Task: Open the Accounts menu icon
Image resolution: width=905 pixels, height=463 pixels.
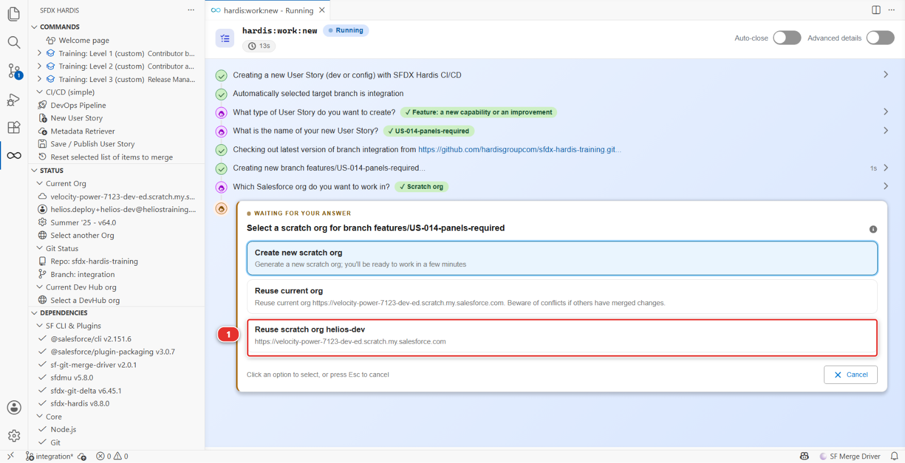Action: click(x=14, y=408)
